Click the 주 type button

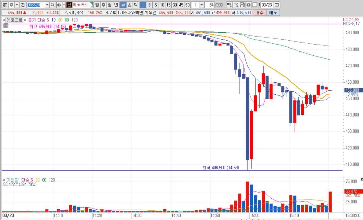tap(11, 5)
